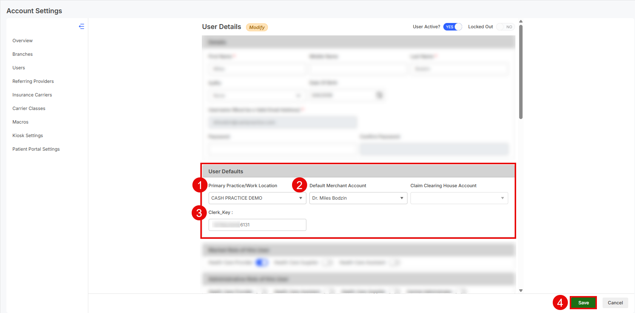The width and height of the screenshot is (635, 313).
Task: Save the user details
Action: point(583,303)
